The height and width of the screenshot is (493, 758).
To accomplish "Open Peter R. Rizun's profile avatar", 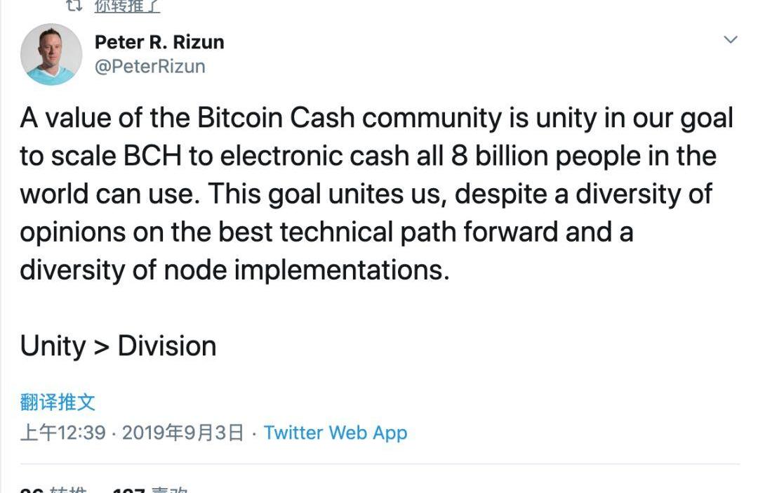I will [51, 54].
